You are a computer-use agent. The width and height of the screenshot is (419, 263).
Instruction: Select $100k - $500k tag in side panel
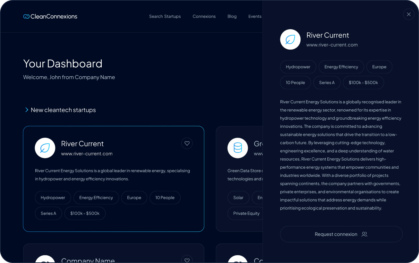[363, 82]
